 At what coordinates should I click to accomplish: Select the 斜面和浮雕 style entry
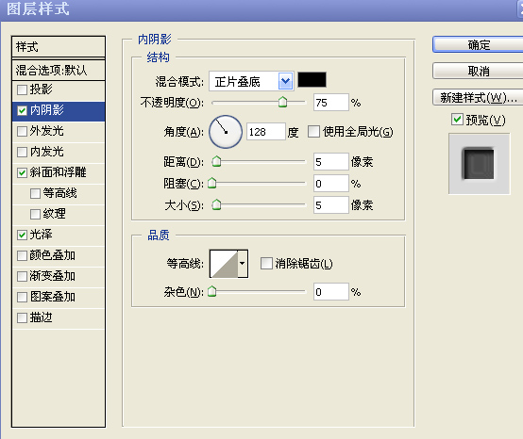[x=59, y=172]
